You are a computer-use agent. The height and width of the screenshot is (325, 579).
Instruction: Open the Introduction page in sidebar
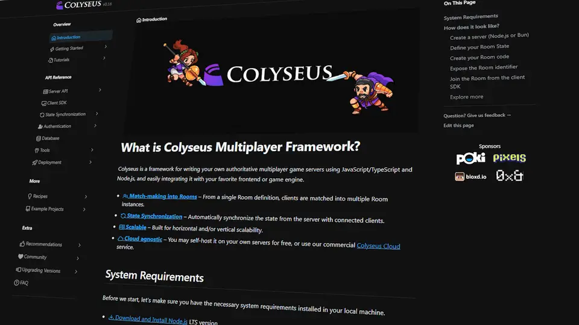pyautogui.click(x=81, y=37)
